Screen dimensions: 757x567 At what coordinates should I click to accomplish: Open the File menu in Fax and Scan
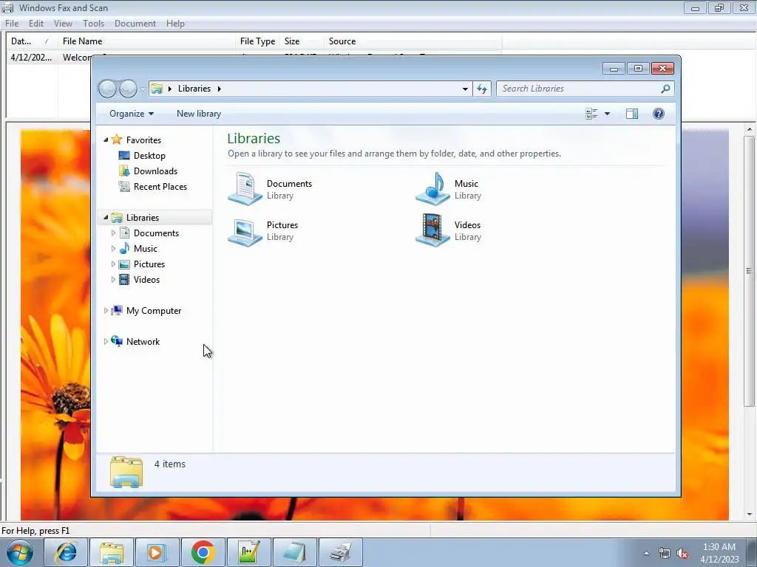(12, 24)
